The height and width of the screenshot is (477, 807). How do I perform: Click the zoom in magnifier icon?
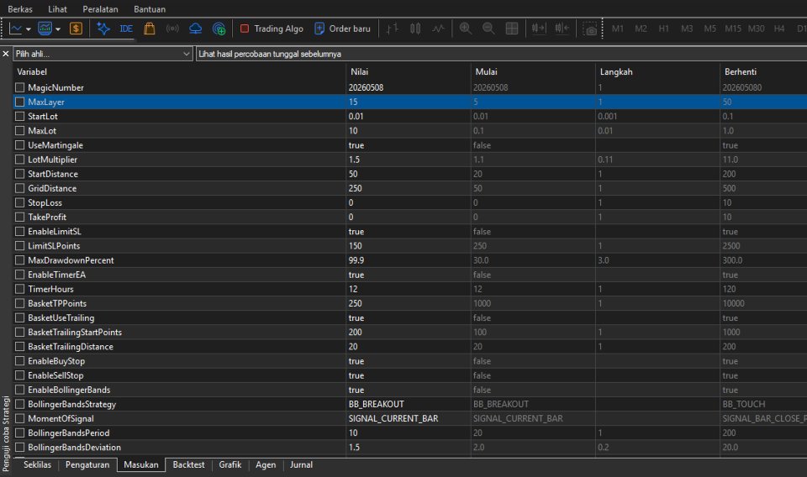tap(465, 29)
